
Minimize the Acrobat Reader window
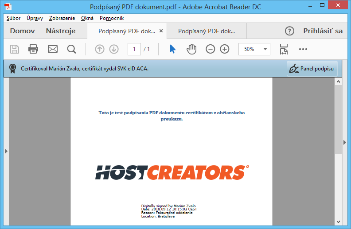click(310, 6)
